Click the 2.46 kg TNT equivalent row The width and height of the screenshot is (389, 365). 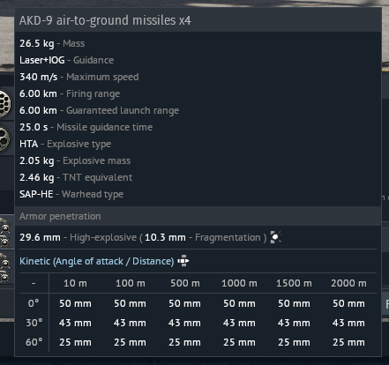tap(76, 177)
